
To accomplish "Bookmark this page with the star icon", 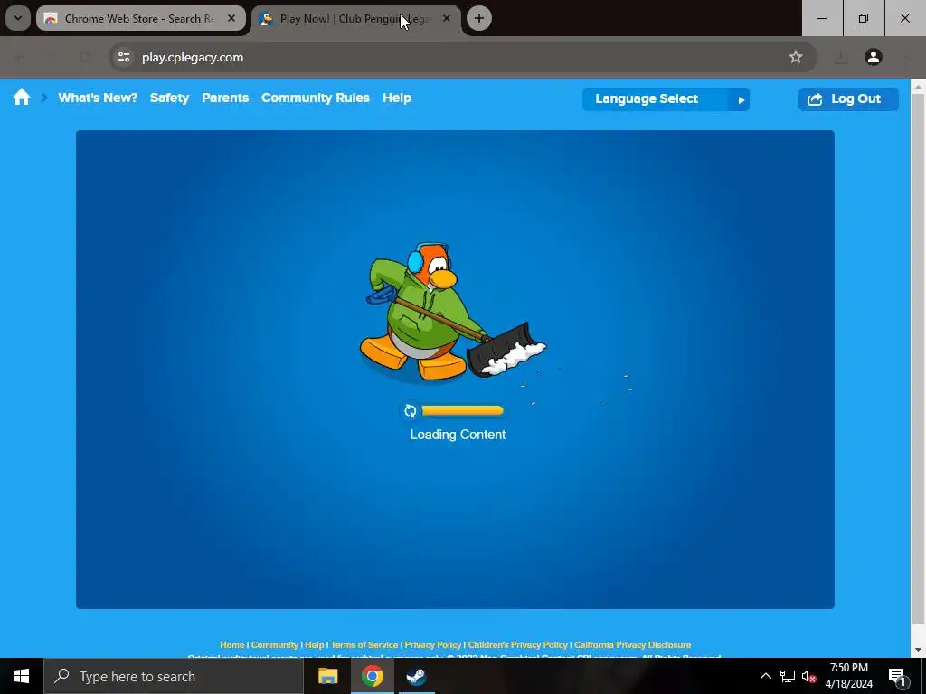I will pos(796,57).
